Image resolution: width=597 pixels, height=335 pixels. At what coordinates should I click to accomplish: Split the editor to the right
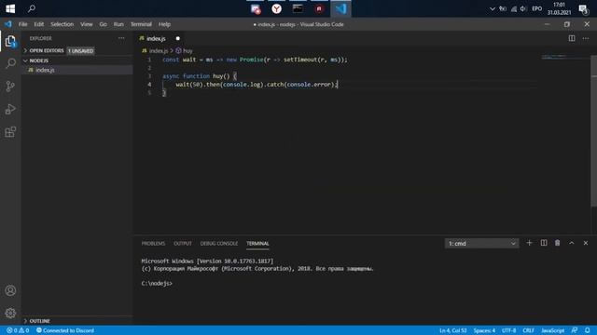572,38
